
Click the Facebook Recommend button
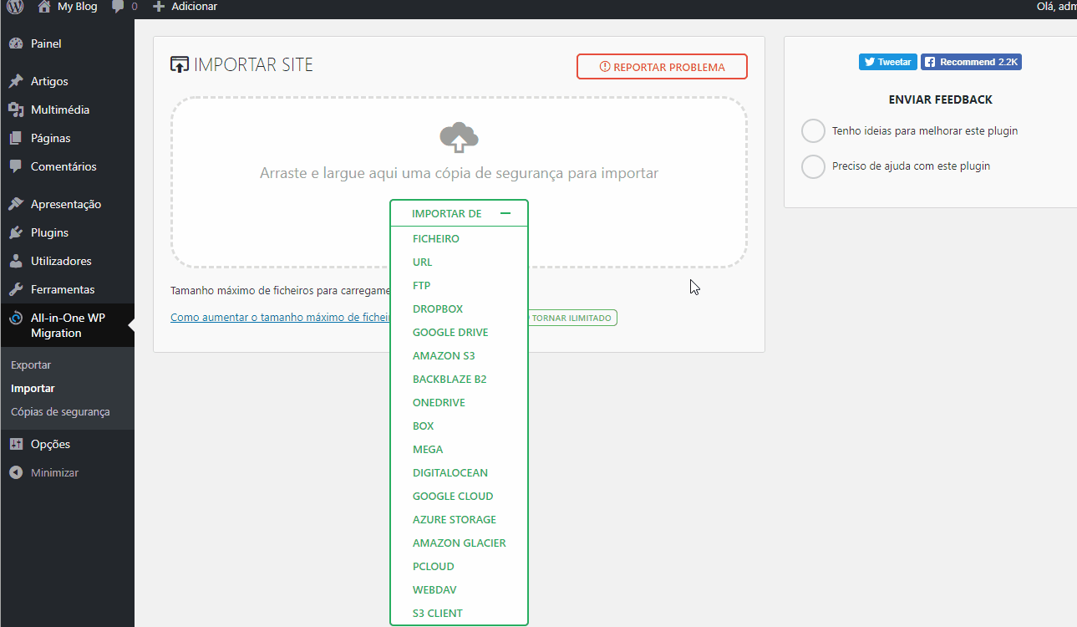tap(971, 62)
